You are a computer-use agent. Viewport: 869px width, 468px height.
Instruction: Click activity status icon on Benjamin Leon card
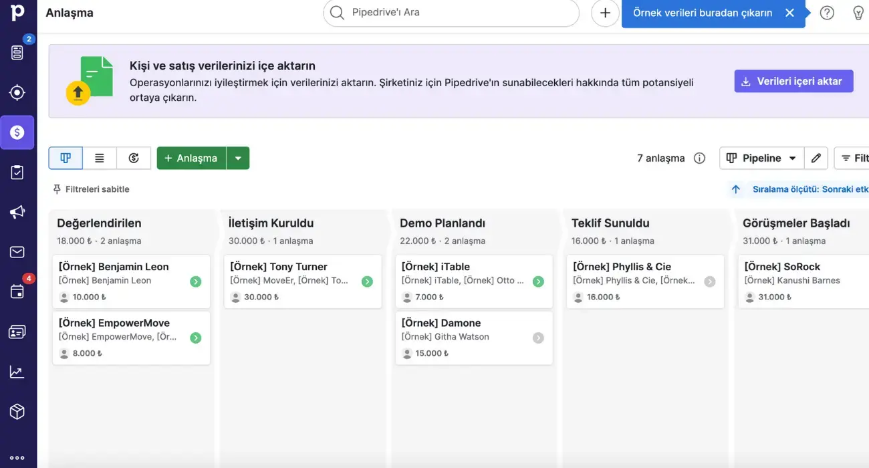195,281
